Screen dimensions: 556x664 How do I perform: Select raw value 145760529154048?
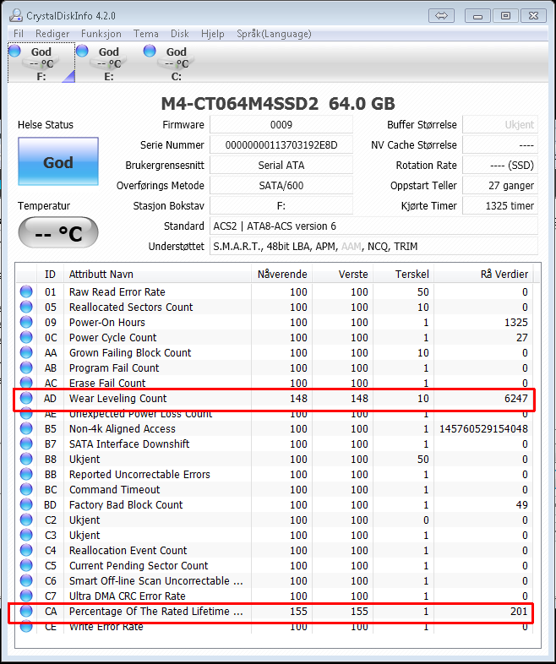click(x=483, y=428)
